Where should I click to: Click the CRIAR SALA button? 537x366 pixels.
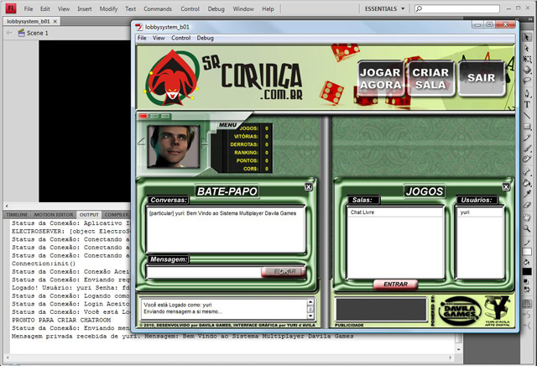430,78
